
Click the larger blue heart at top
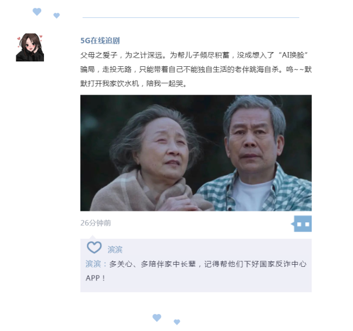pyautogui.click(x=37, y=11)
